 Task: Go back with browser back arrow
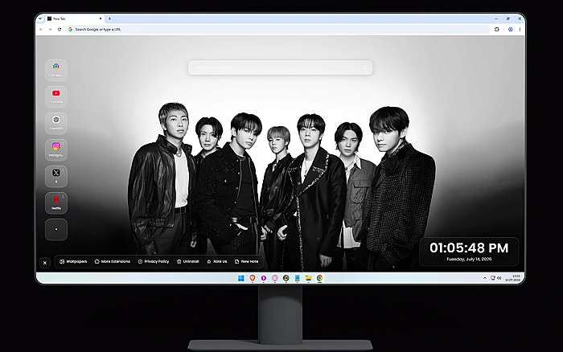41,30
